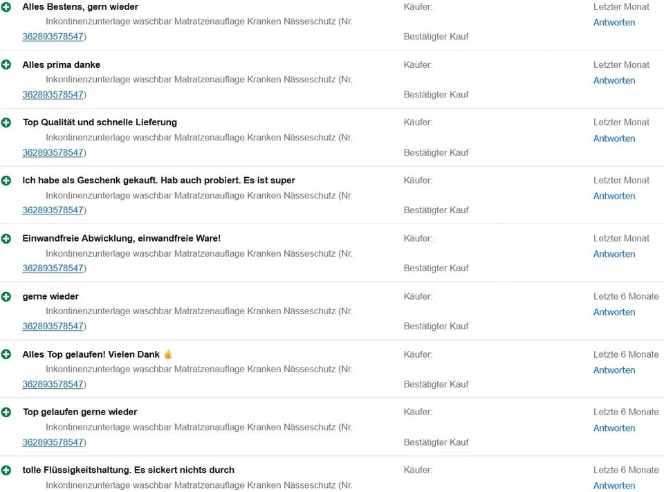Click green plus icon for "Einwandfreie Abwicklung" feedback
The height and width of the screenshot is (492, 664).
point(6,238)
